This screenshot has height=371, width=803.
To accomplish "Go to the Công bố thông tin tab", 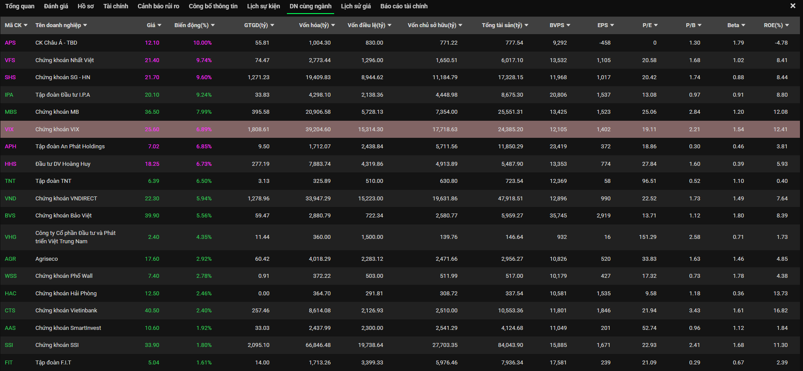I will [213, 6].
